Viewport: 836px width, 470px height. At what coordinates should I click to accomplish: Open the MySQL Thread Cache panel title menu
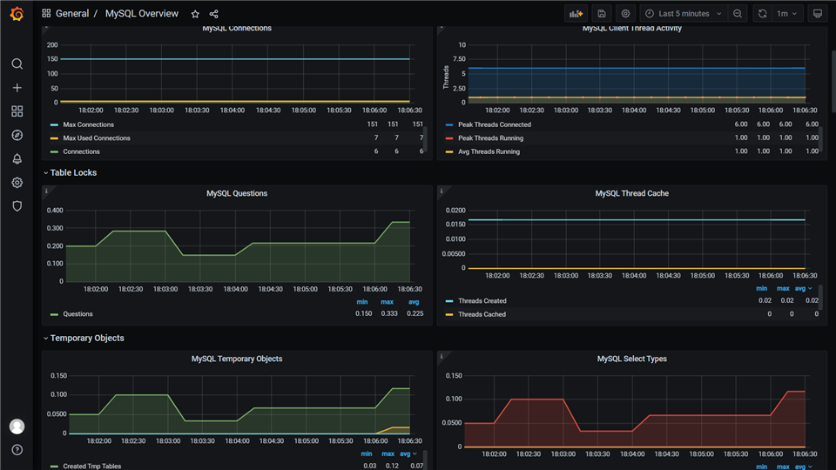(x=632, y=193)
